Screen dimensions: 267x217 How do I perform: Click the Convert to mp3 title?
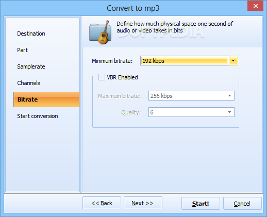click(x=133, y=8)
